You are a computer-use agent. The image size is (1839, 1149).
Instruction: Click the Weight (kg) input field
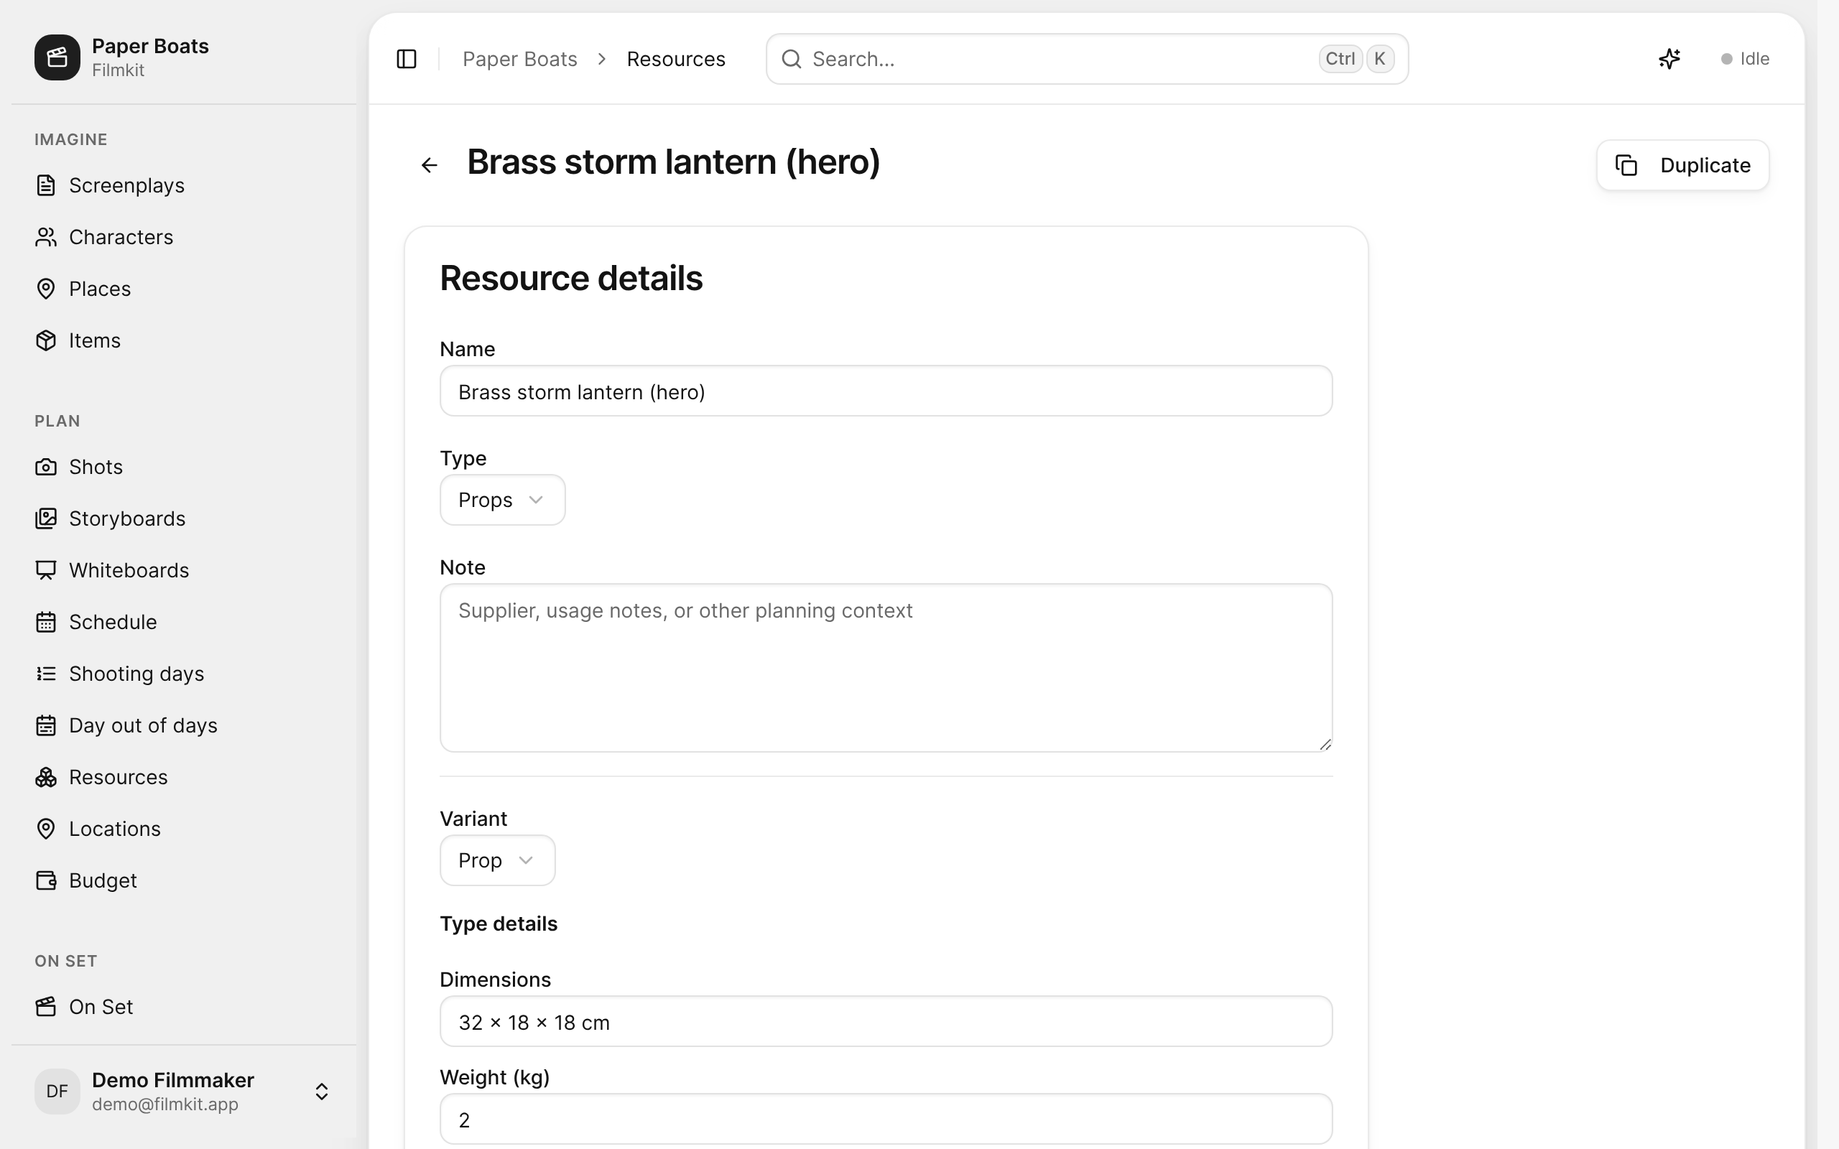click(886, 1119)
